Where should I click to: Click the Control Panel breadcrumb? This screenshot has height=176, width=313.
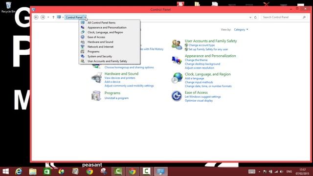74,18
